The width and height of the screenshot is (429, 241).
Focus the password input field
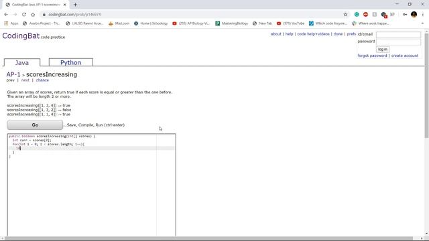(398, 42)
